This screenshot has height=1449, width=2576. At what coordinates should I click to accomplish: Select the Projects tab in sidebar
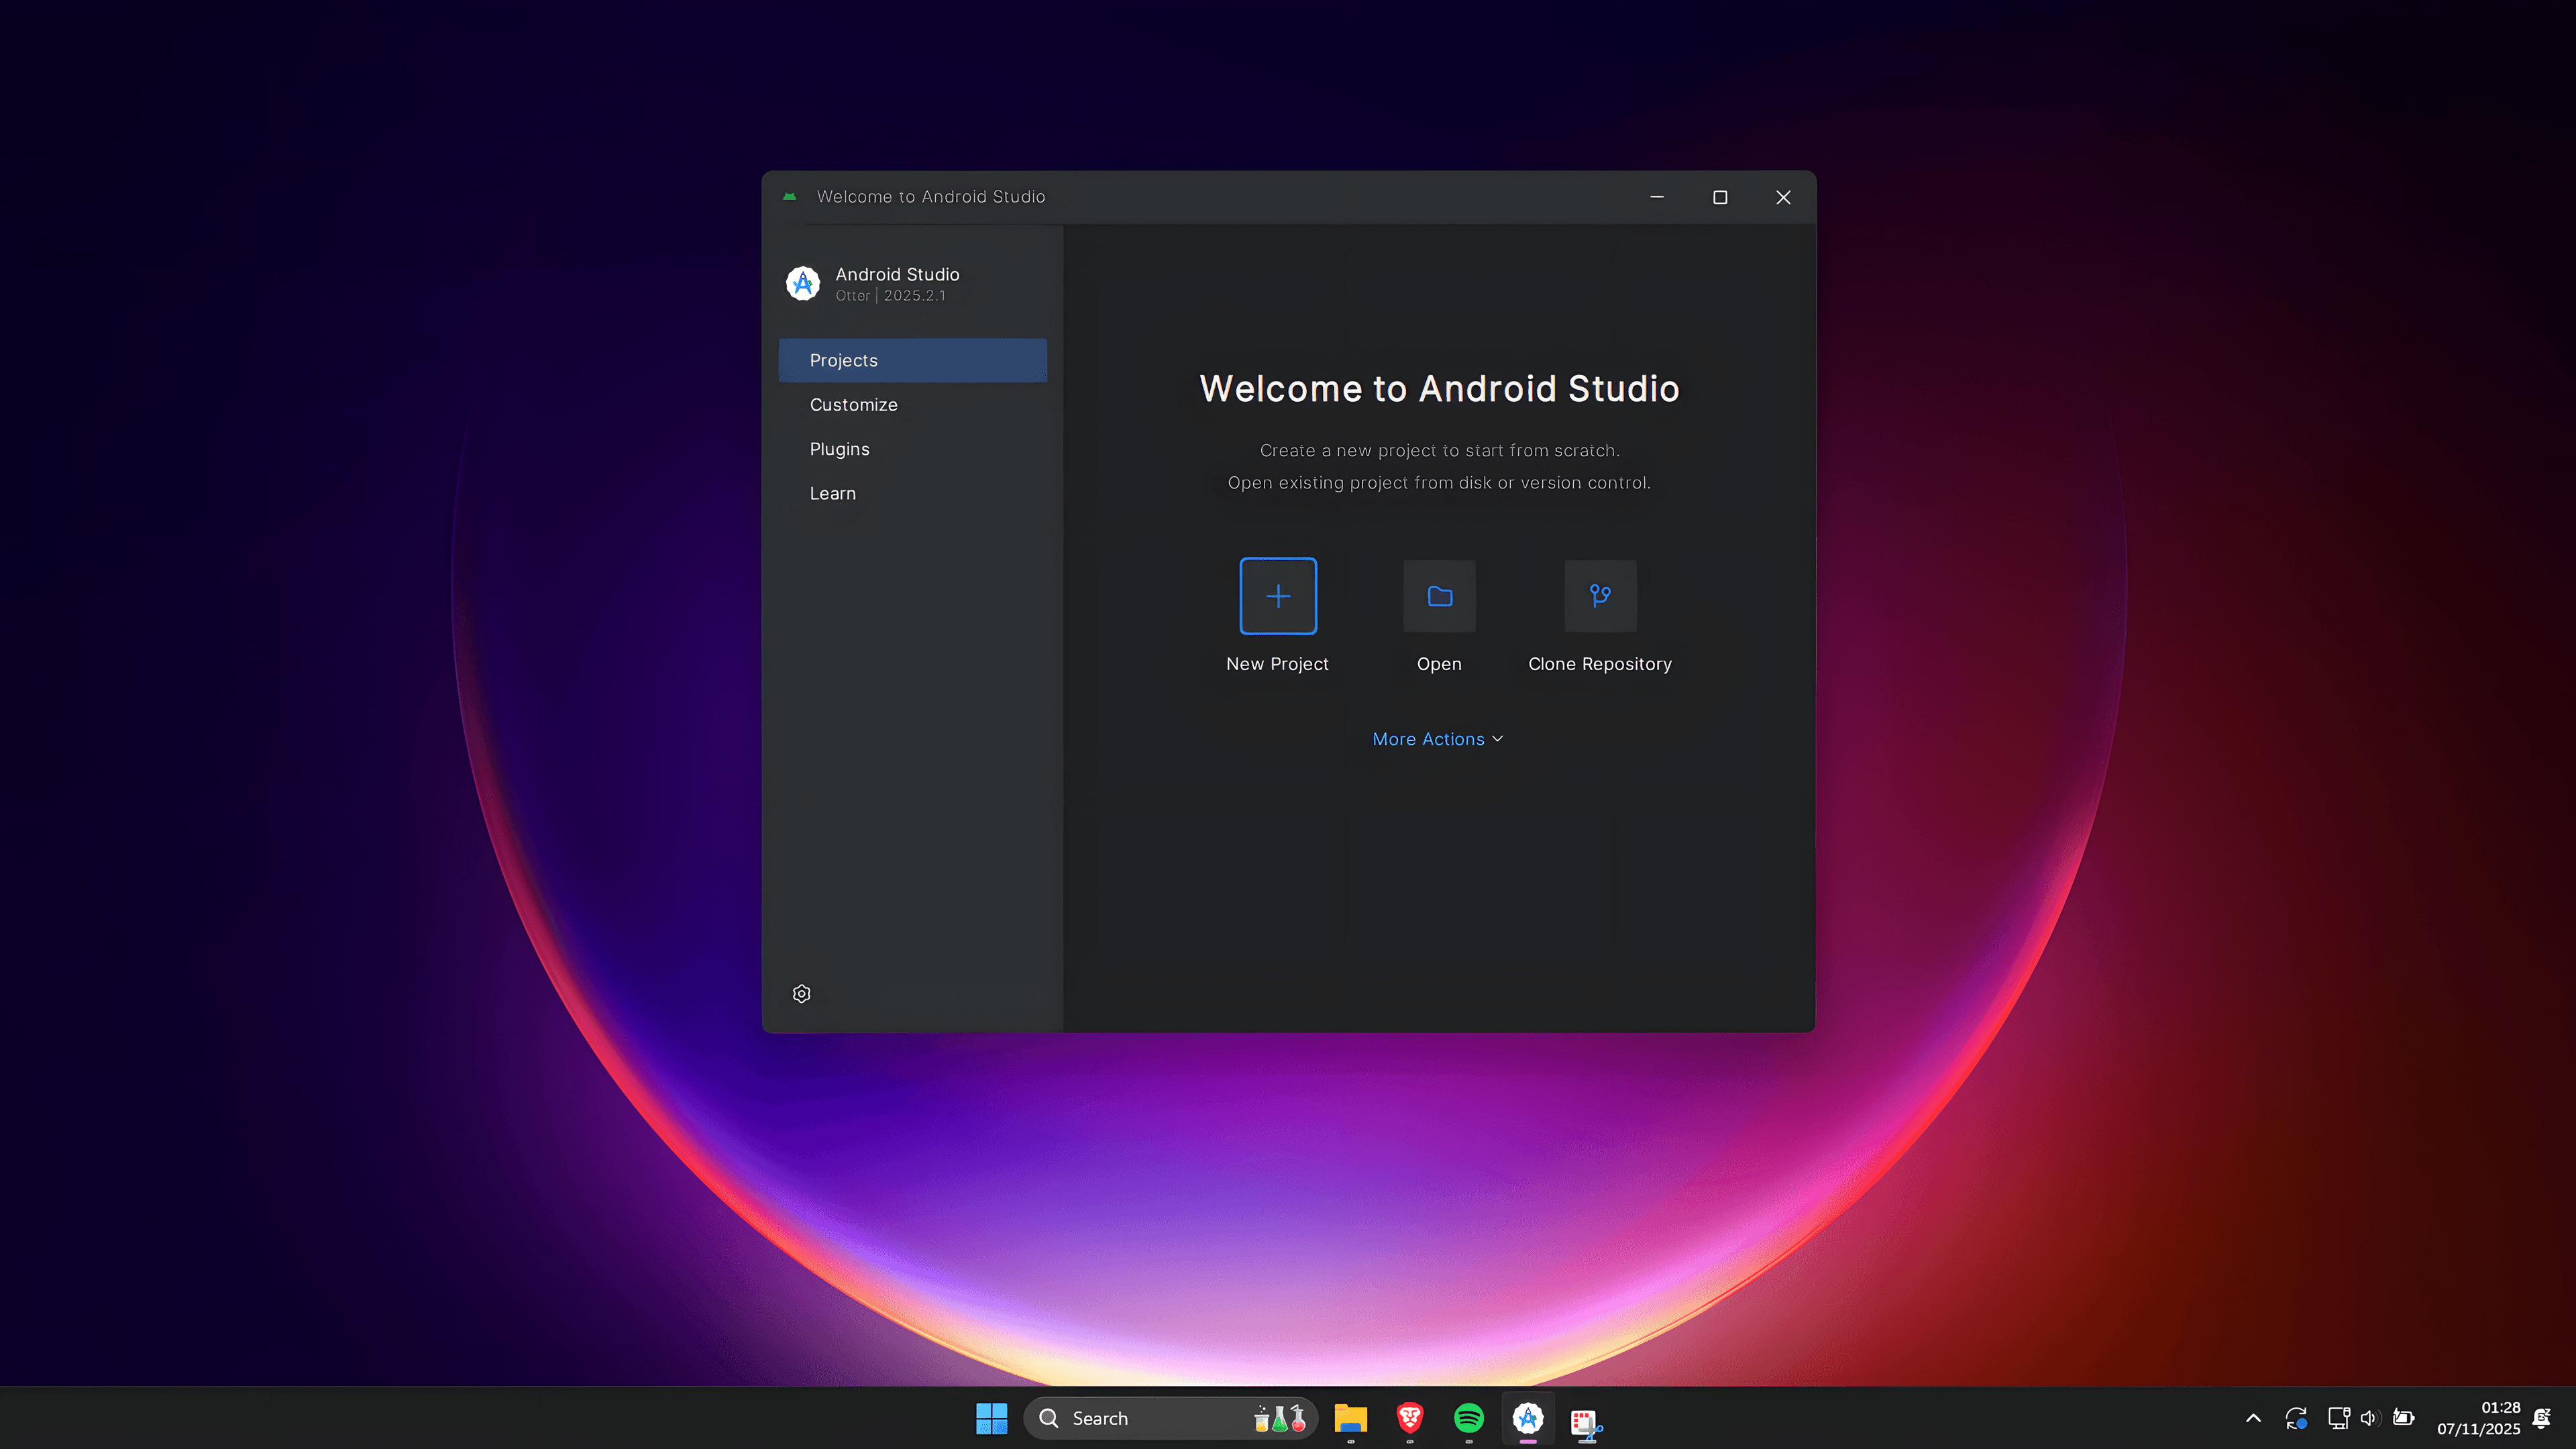pyautogui.click(x=843, y=359)
